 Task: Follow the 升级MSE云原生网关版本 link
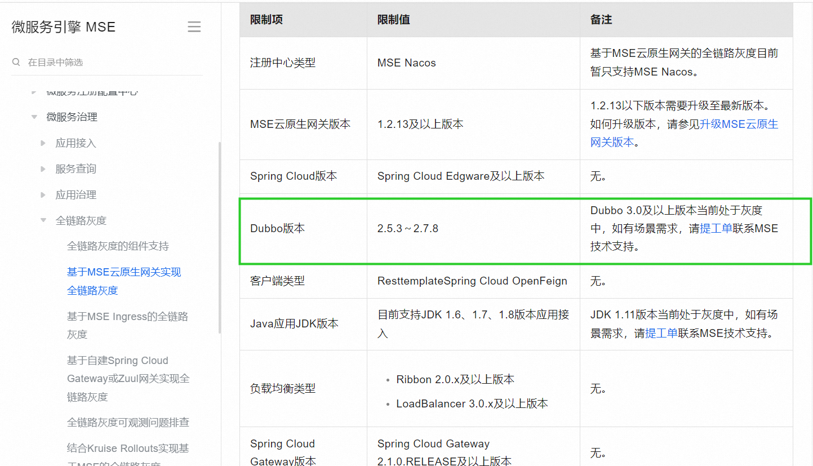[x=684, y=133]
